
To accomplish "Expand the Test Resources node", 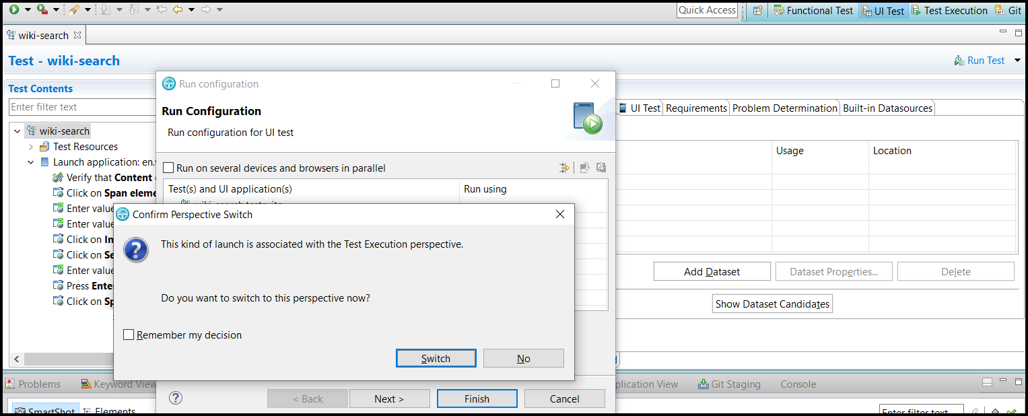I will 31,146.
